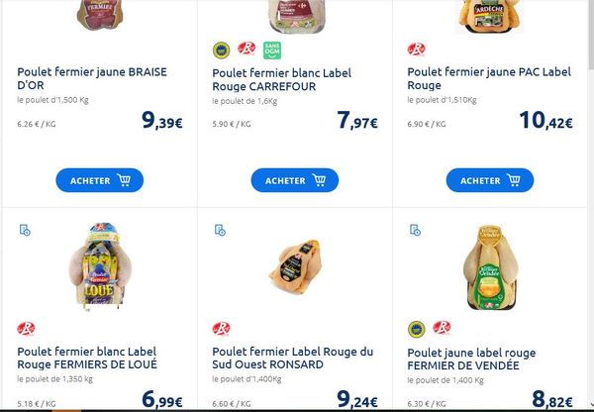Click Label Rouge logo on RONSARD chicken

tap(221, 328)
